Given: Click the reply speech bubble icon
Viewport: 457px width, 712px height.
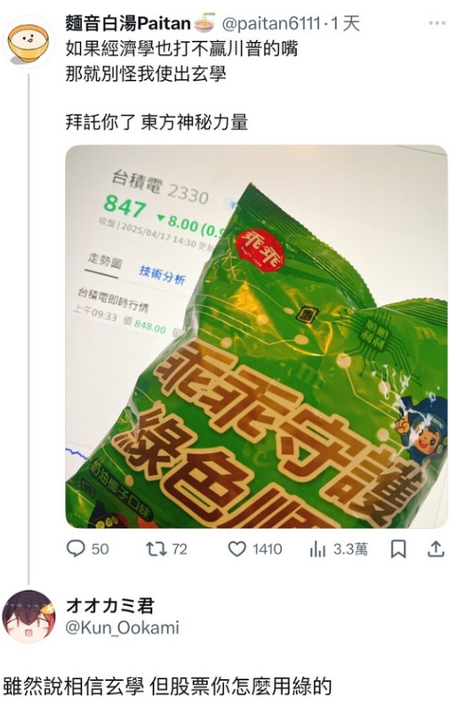Looking at the screenshot, I should (x=76, y=548).
